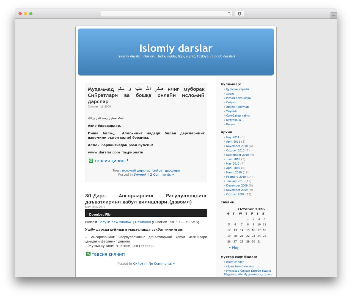Open the Саҳобалар ҳаёти category
This screenshot has width=352, height=298.
click(x=238, y=115)
